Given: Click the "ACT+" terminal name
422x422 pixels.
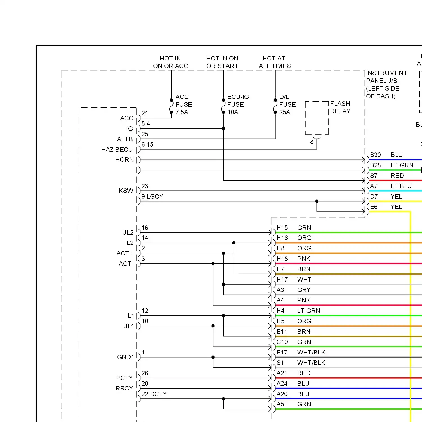Looking at the screenshot, I should coord(124,253).
